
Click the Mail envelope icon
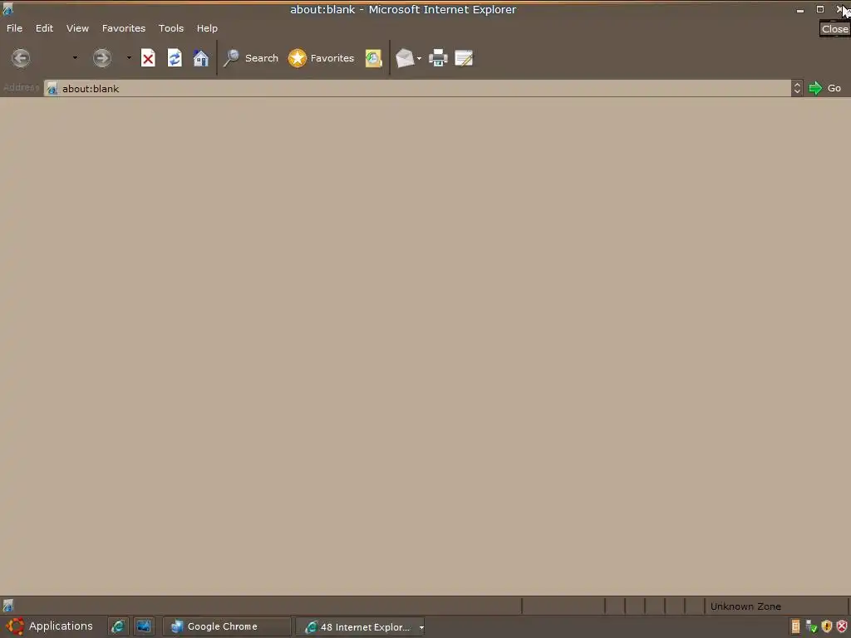[405, 58]
